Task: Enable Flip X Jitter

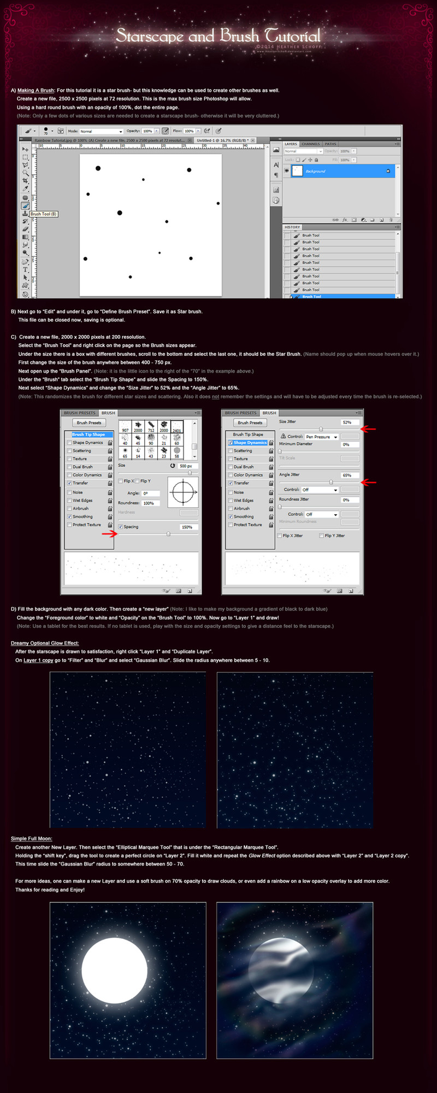Action: (280, 536)
